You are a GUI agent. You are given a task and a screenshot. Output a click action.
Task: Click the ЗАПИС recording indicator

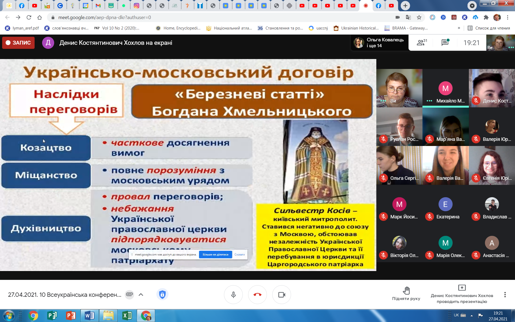click(x=19, y=43)
